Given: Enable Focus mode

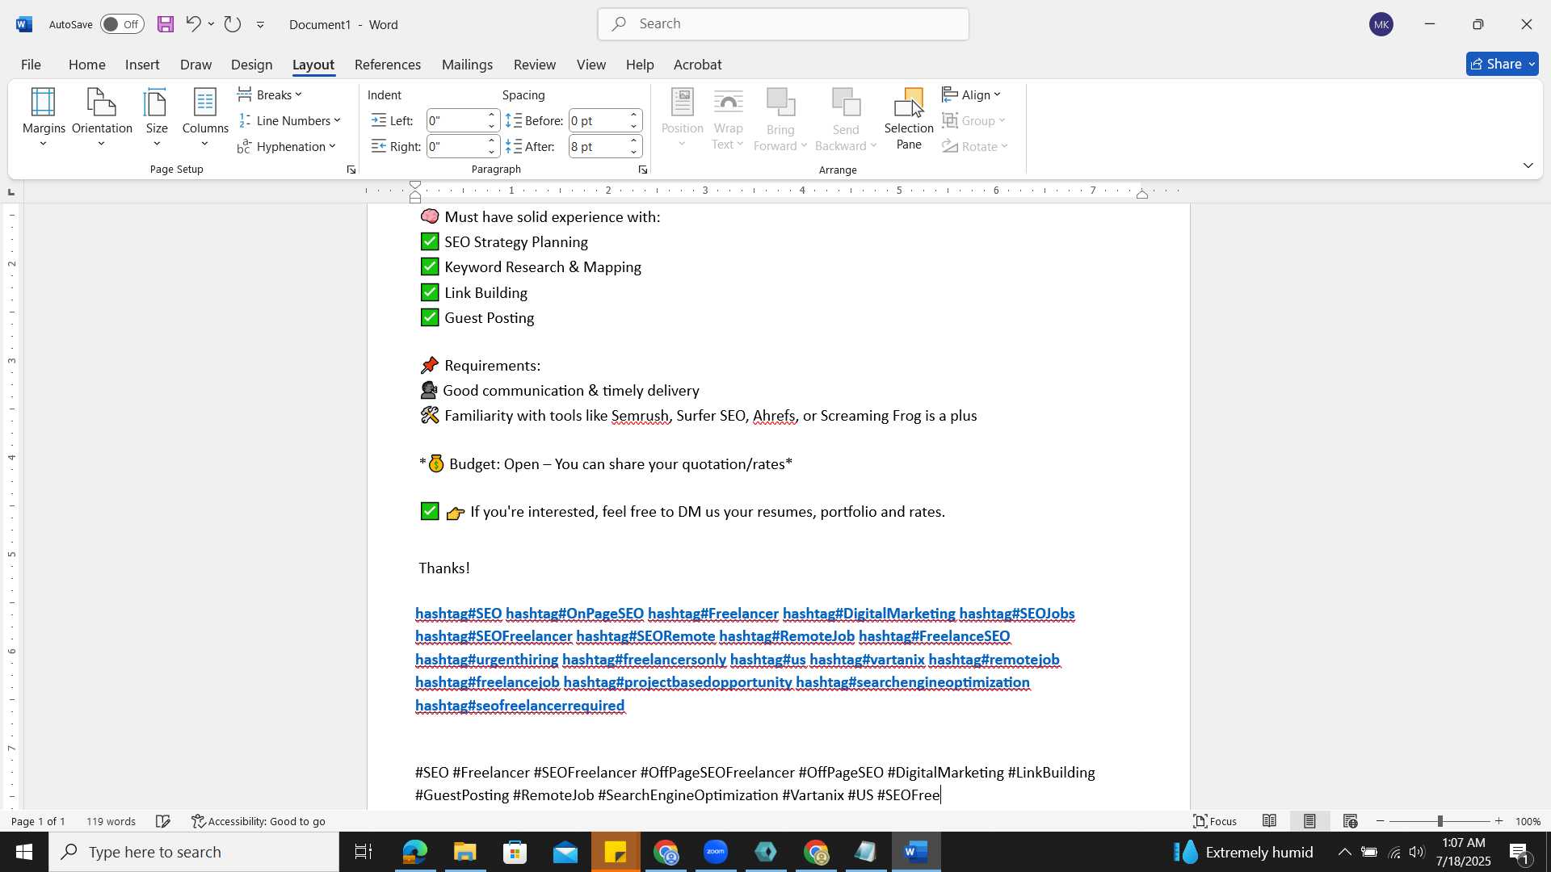Looking at the screenshot, I should (1216, 821).
